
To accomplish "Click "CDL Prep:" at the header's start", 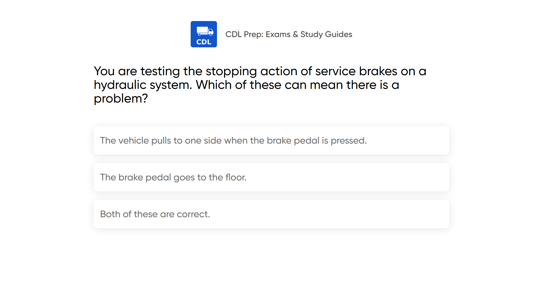I will pos(244,34).
